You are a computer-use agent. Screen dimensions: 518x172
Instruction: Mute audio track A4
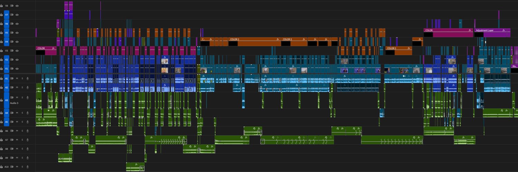point(17,113)
